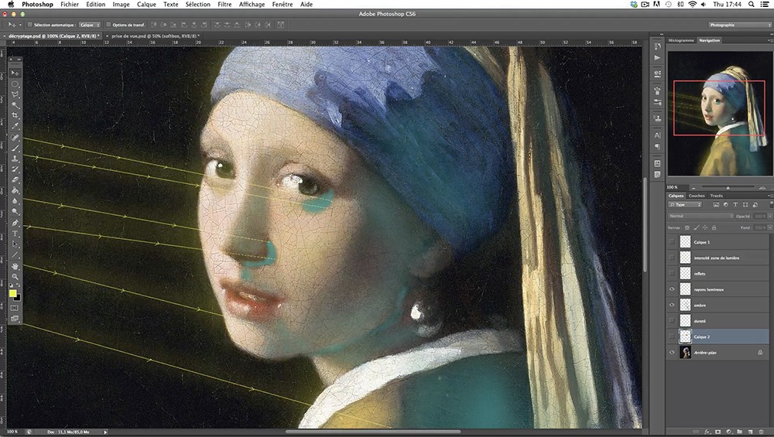Select the Blur tool
The image size is (774, 437).
pos(15,201)
